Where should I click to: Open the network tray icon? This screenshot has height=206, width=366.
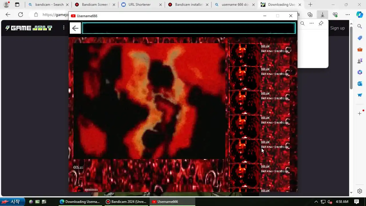tap(323, 202)
